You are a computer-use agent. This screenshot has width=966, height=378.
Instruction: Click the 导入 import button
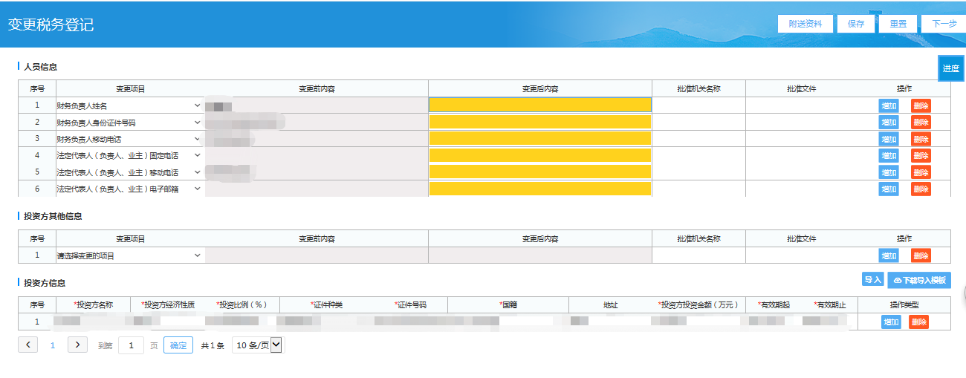click(x=872, y=280)
